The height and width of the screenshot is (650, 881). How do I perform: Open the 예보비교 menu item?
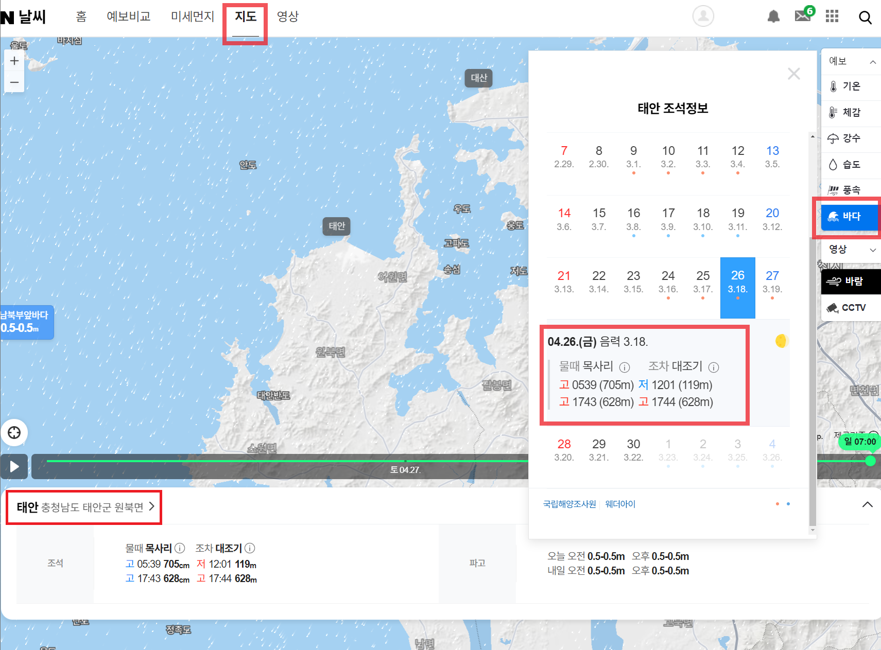[129, 16]
